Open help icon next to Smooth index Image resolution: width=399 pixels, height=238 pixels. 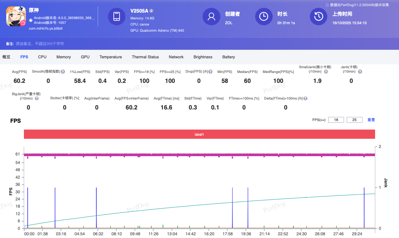(63, 72)
